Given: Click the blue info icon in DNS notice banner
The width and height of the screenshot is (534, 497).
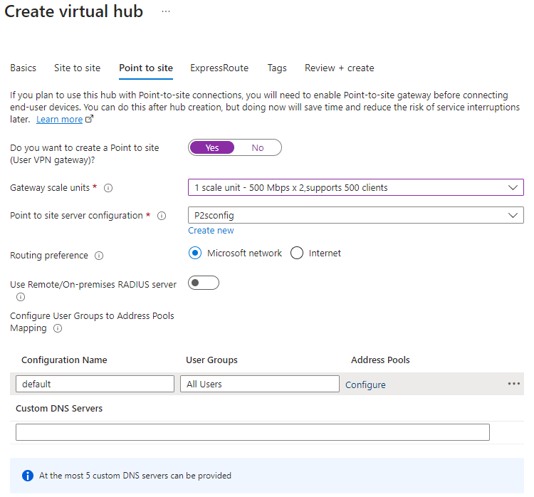Looking at the screenshot, I should (x=28, y=476).
